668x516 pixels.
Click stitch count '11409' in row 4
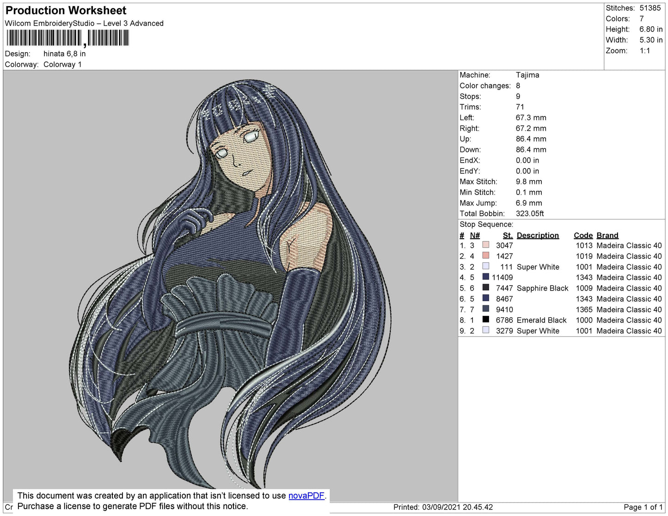(x=502, y=277)
